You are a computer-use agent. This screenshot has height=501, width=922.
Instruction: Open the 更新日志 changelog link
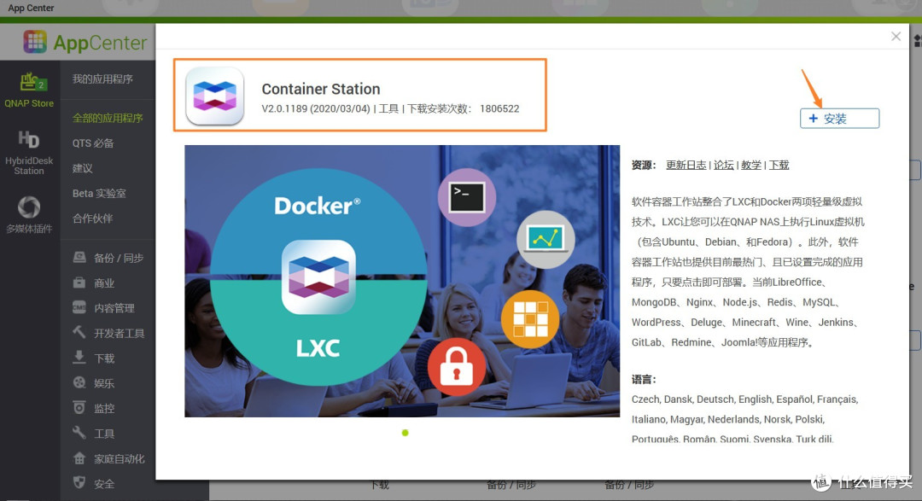pyautogui.click(x=686, y=166)
